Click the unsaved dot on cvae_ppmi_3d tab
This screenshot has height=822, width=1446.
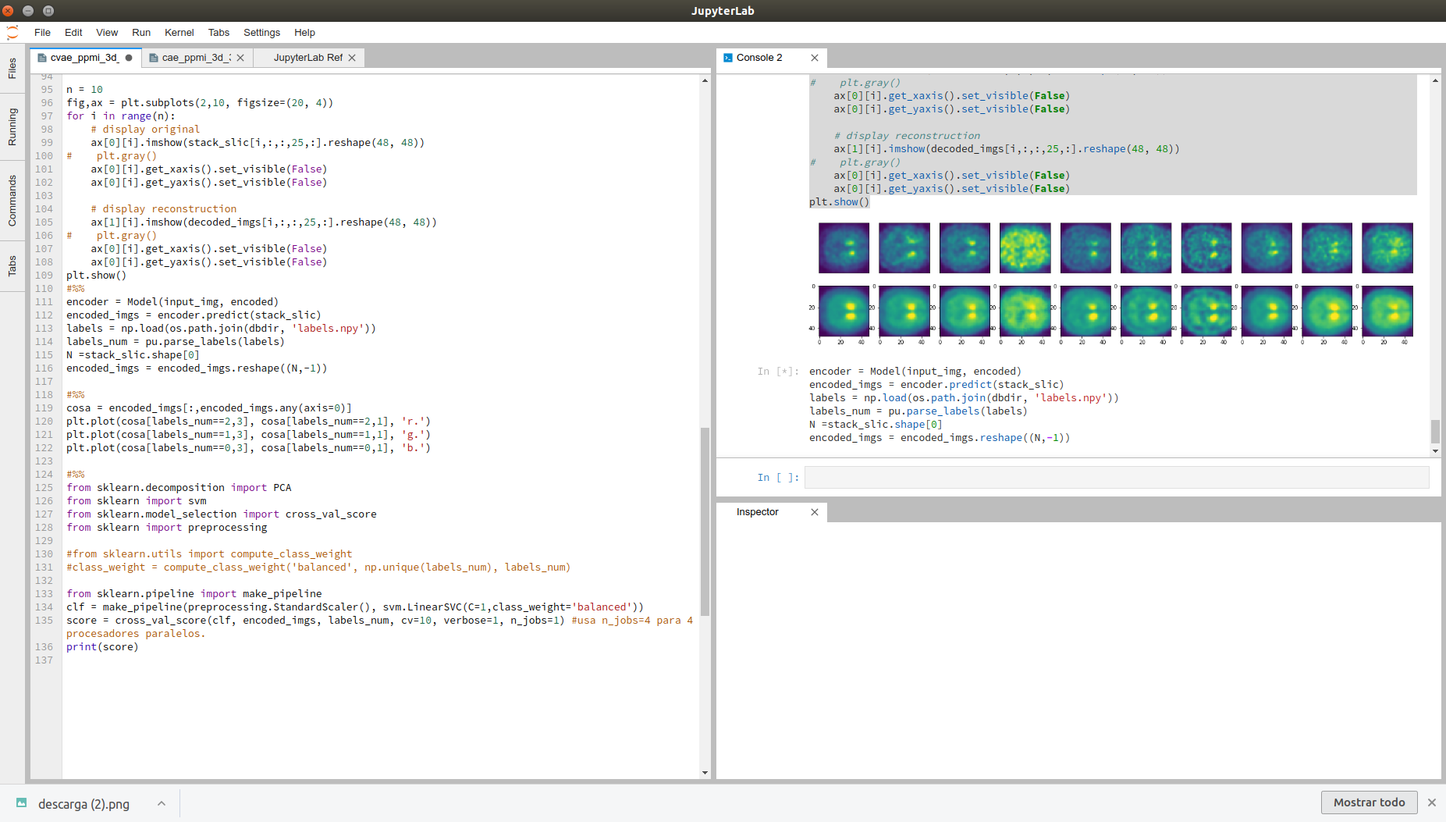pyautogui.click(x=129, y=58)
